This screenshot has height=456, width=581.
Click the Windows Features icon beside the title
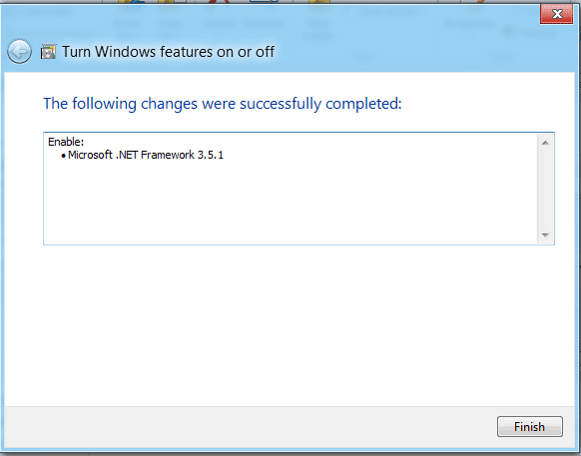49,52
